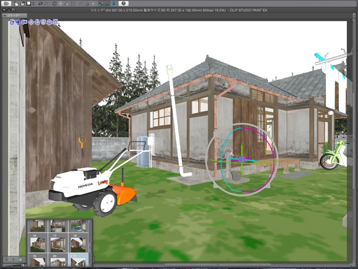Select the eighth manipulator icon at row end
This screenshot has height=269, width=358.
[x=55, y=22]
